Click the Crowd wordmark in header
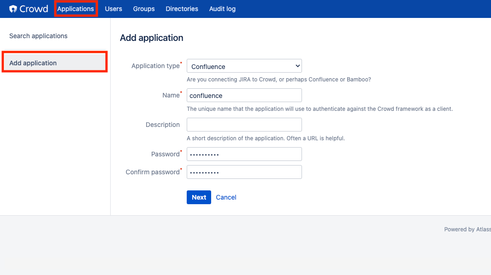This screenshot has width=491, height=275. point(34,9)
